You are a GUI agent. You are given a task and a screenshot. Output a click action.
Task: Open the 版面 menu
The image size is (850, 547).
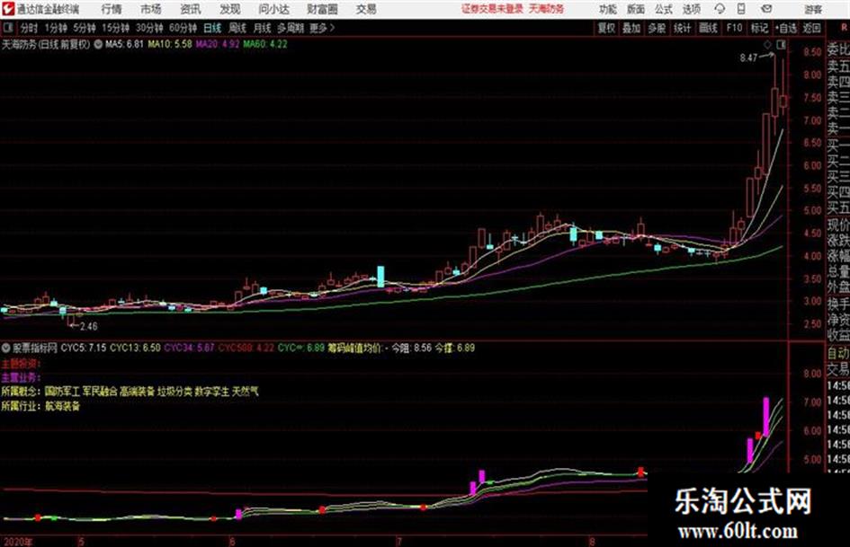click(635, 9)
